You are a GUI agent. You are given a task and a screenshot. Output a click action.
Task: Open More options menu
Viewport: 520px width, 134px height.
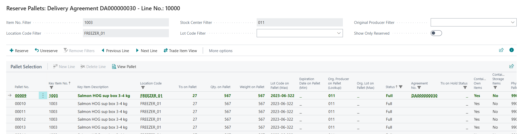click(220, 51)
